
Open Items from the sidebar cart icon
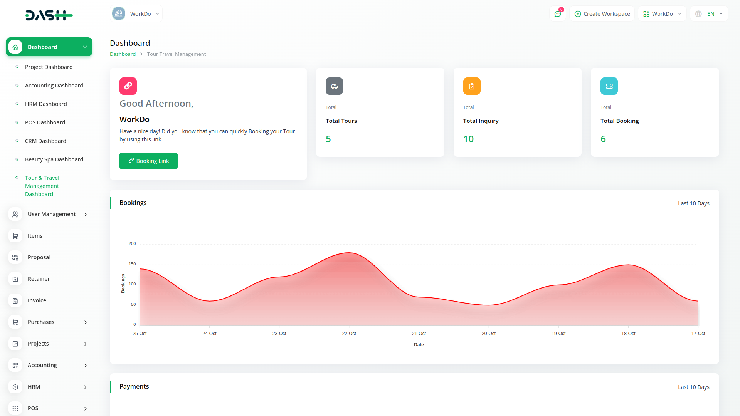[15, 236]
